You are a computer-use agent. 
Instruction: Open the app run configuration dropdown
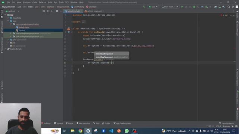tap(153, 7)
